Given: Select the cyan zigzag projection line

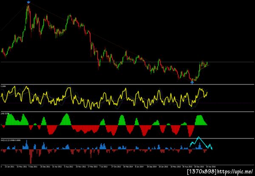Looking at the screenshot, I should [201, 143].
